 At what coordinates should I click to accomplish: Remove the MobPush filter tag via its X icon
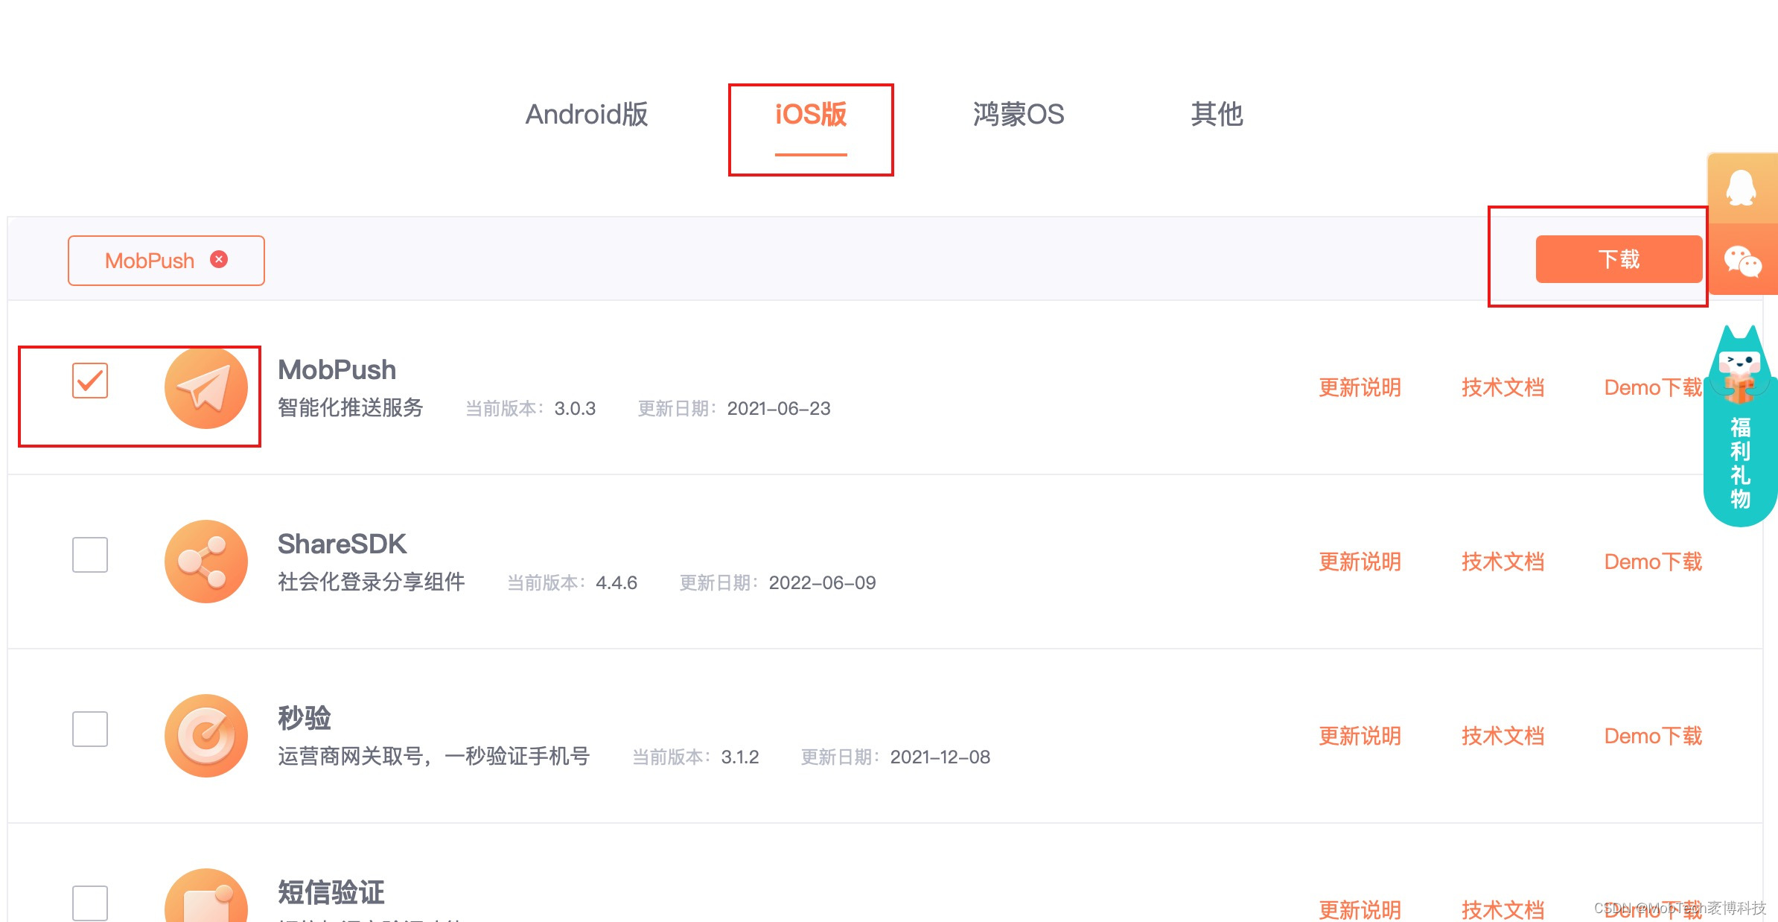(219, 259)
